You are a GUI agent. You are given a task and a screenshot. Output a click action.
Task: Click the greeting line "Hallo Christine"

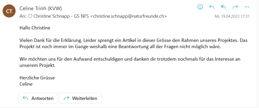[35, 28]
